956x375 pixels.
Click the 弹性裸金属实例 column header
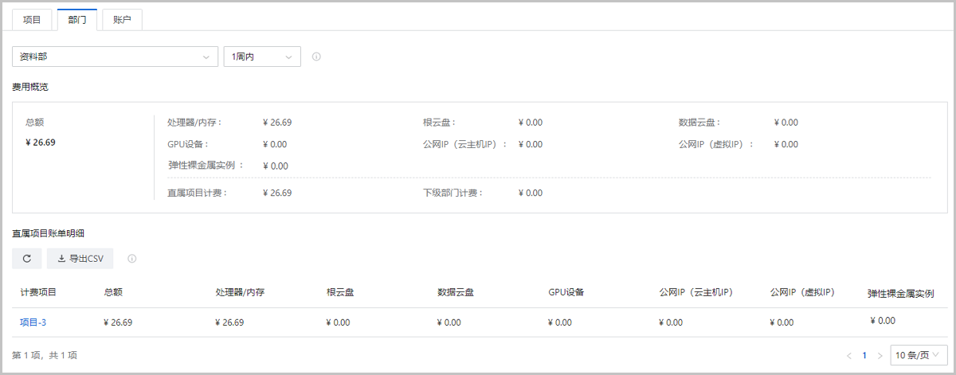coord(900,293)
